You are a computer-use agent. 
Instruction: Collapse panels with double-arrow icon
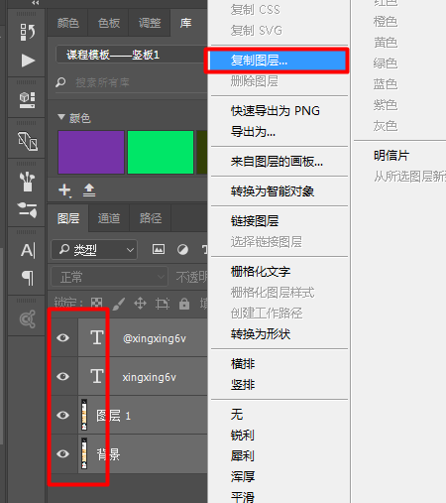pyautogui.click(x=36, y=3)
